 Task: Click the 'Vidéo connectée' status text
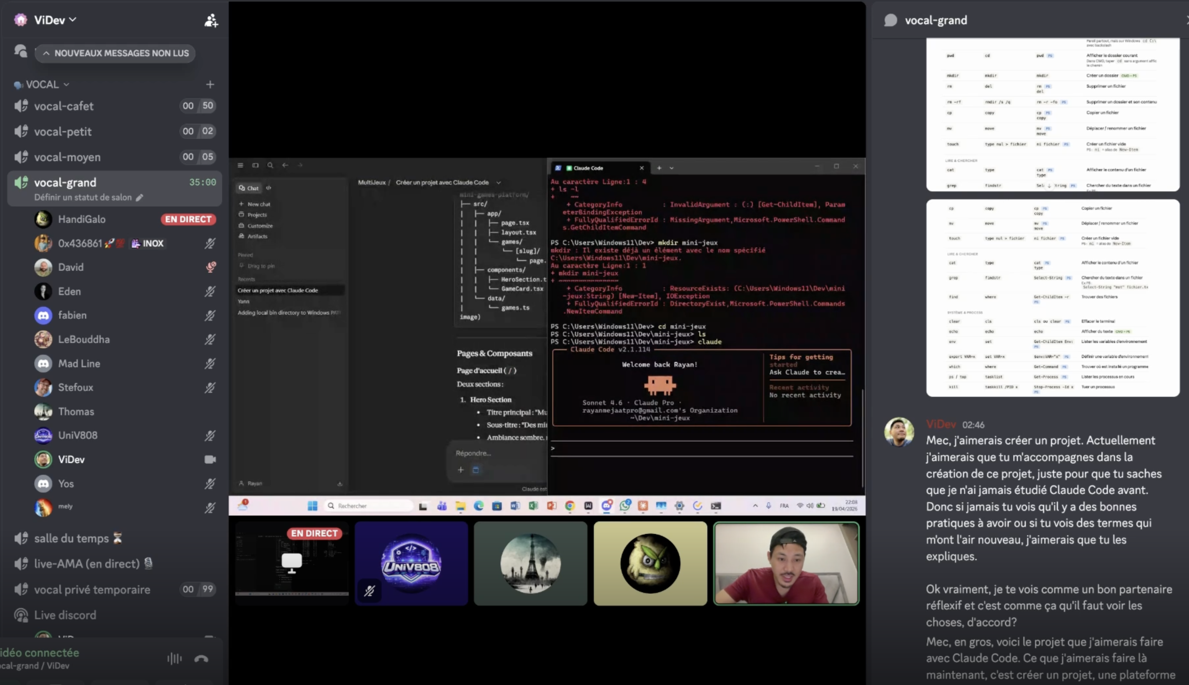coord(40,652)
